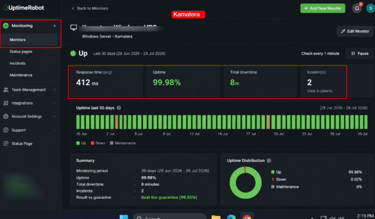The width and height of the screenshot is (375, 219).
Task: Open the View incidents link
Action: click(320, 91)
